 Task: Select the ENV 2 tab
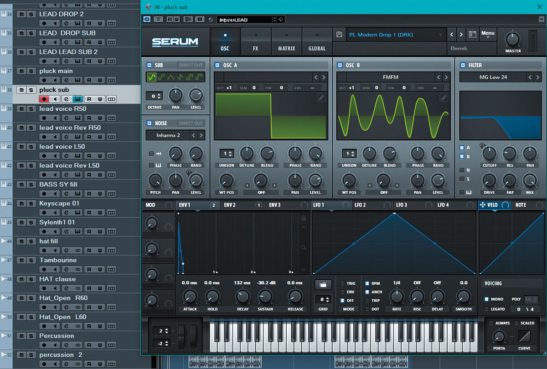(x=242, y=205)
